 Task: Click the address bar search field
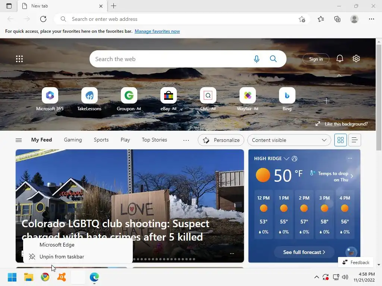tap(182, 19)
